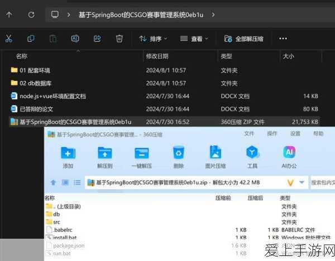Click the address path 基于SpringBoot的CSGO赛事管理系统0eb1u
Viewport: 335px width, 261px height.
coord(141,15)
